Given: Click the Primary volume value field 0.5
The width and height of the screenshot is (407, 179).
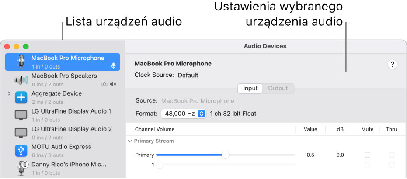Looking at the screenshot, I should [x=310, y=155].
